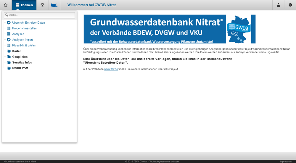Click table icon beside Probenahmestellen
The width and height of the screenshot is (296, 163).
pyautogui.click(x=9, y=28)
